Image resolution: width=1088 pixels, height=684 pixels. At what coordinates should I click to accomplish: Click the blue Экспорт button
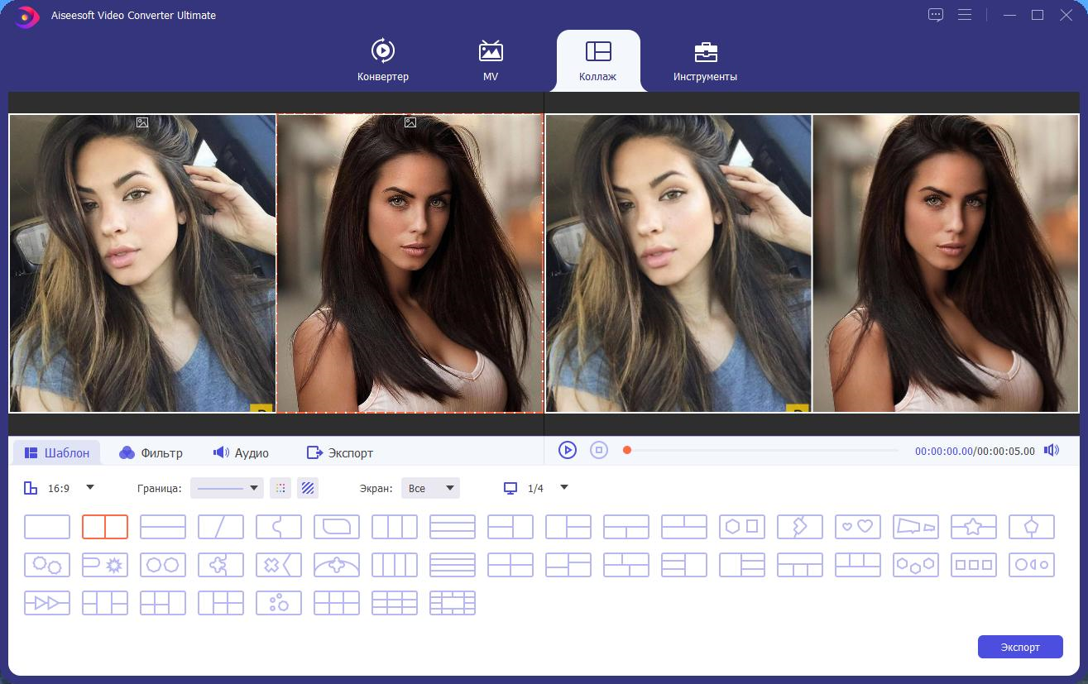coord(1020,647)
